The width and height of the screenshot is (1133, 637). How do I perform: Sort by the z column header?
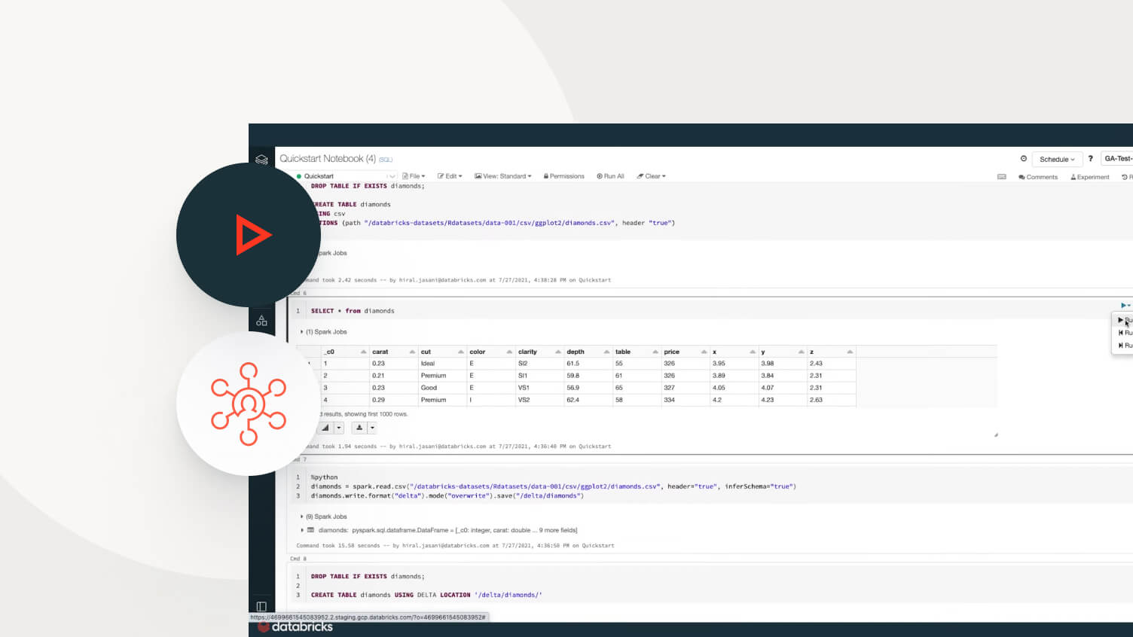click(831, 352)
